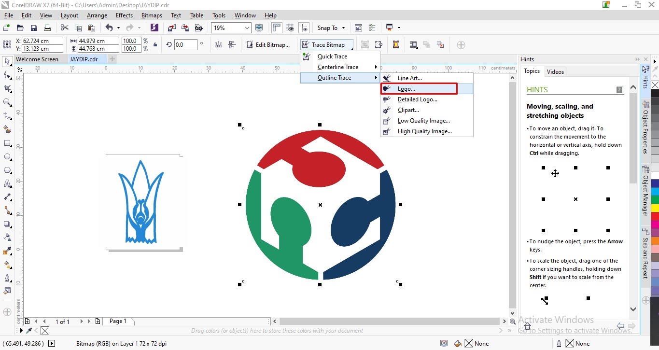
Task: Pick the magenta swatch in color palette
Action: point(655,224)
